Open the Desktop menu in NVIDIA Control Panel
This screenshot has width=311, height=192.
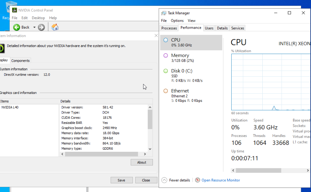(x=38, y=18)
